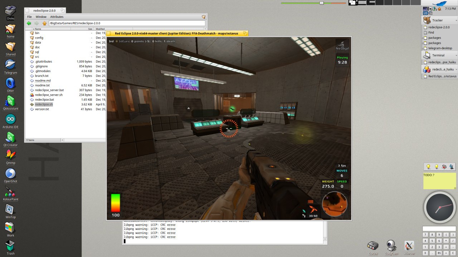This screenshot has width=458, height=257.
Task: Select redeclipse_server.sh in file list
Action: 49,95
